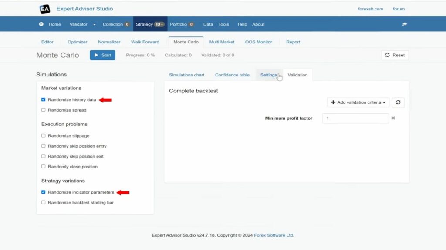This screenshot has width=446, height=250.
Task: Enable Randomize spread checkbox
Action: pos(43,110)
